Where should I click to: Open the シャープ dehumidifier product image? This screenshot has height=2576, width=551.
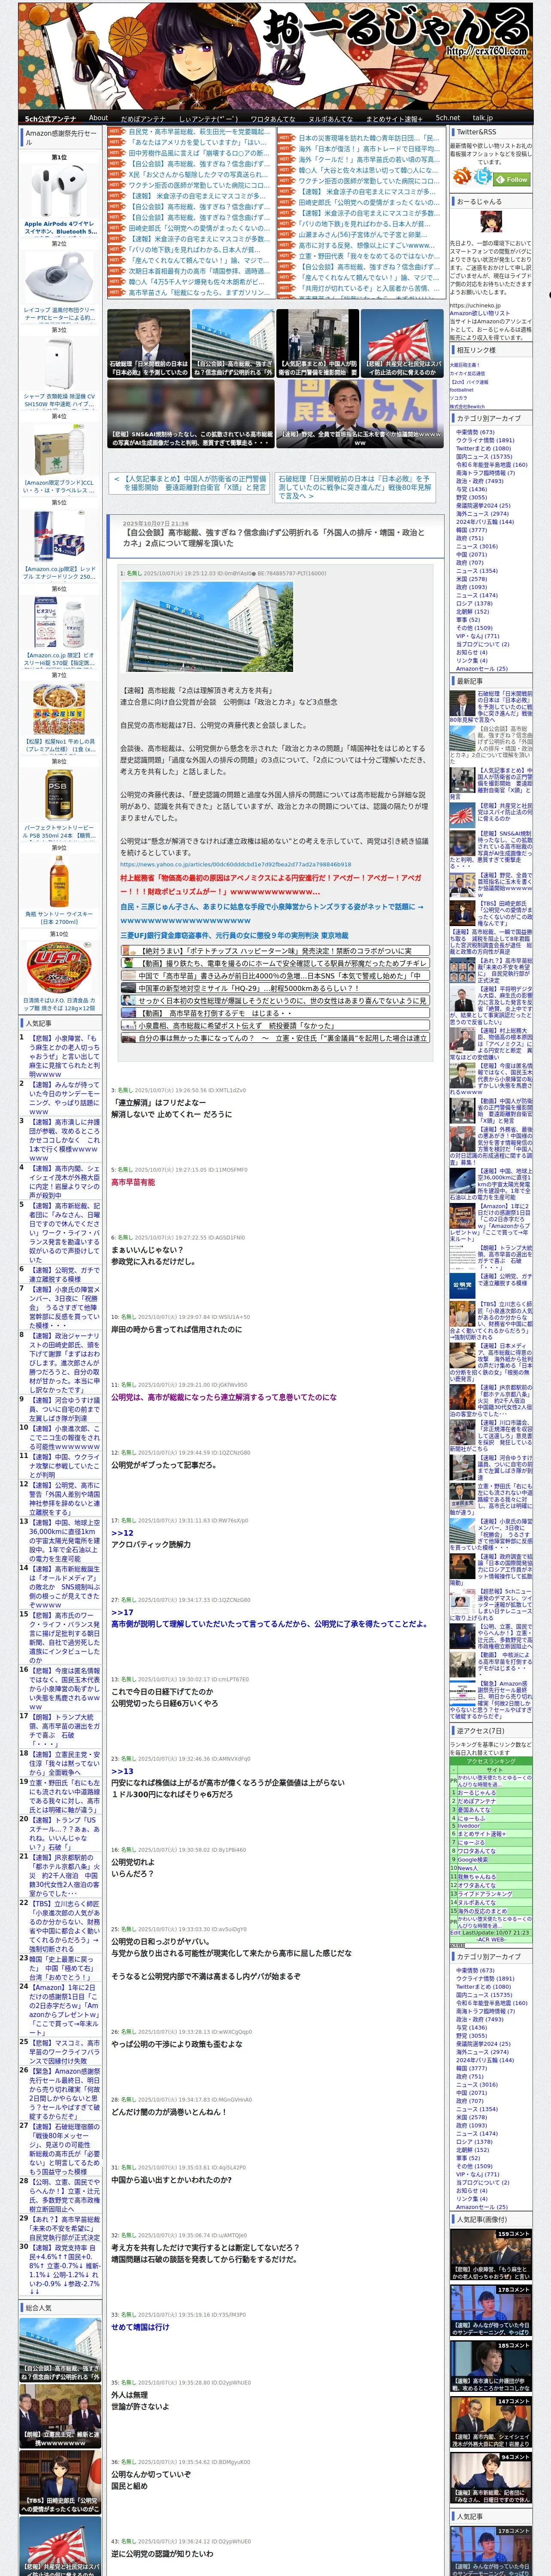pos(59,365)
